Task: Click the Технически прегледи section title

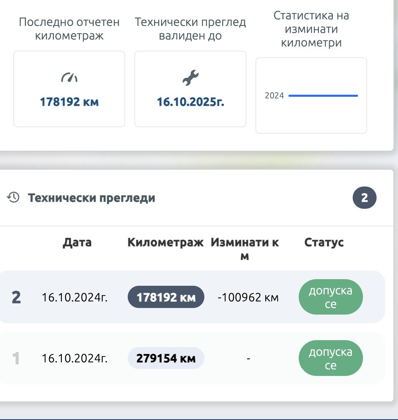Action: [91, 198]
